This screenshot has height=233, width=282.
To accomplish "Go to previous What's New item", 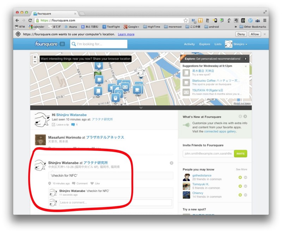I will (x=240, y=116).
